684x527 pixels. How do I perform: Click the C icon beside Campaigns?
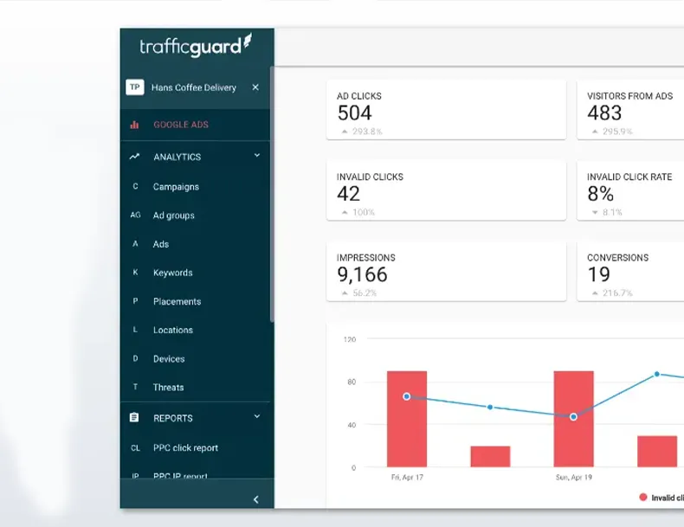(135, 186)
